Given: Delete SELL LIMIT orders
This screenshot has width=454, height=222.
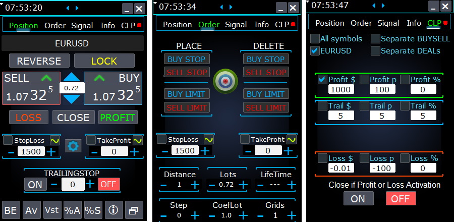Looking at the screenshot, I should point(266,107).
